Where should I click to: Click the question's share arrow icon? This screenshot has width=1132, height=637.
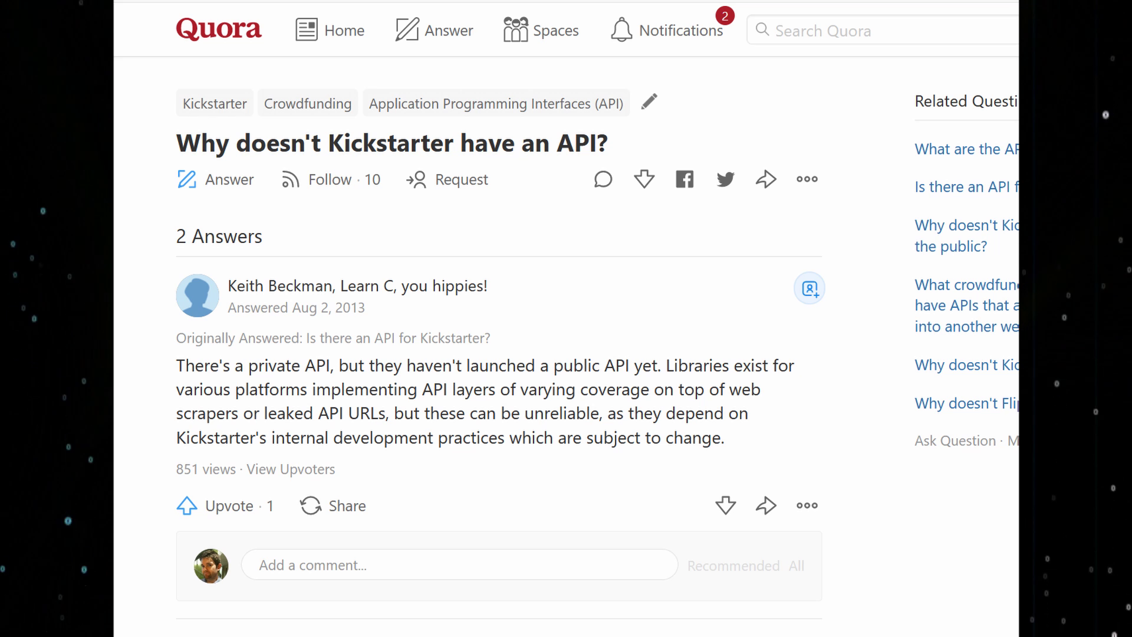pyautogui.click(x=766, y=179)
